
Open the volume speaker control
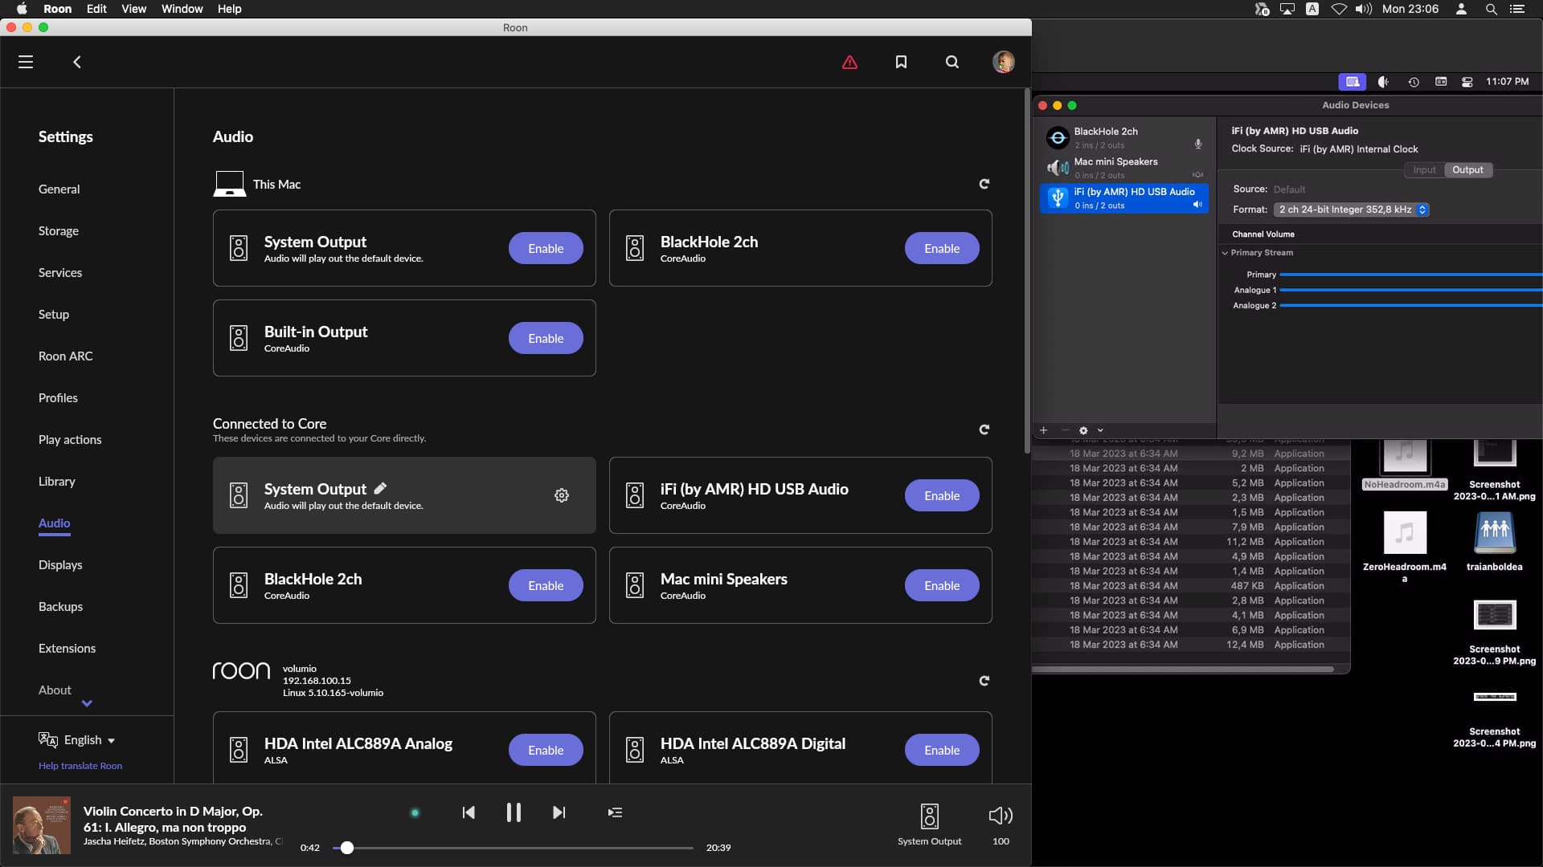1001,816
